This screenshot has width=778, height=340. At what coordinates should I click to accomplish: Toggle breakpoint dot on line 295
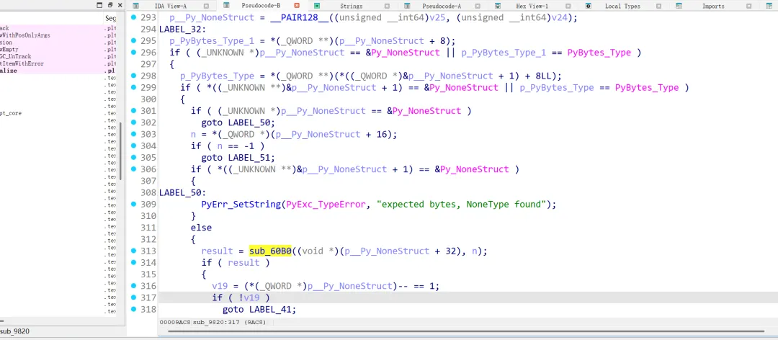click(133, 41)
